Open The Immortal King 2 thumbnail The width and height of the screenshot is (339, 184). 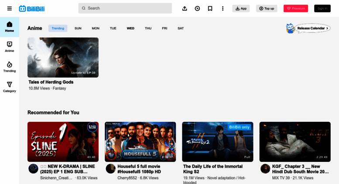(218, 142)
